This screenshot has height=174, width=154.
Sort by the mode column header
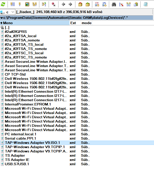pyautogui.click(x=86, y=23)
